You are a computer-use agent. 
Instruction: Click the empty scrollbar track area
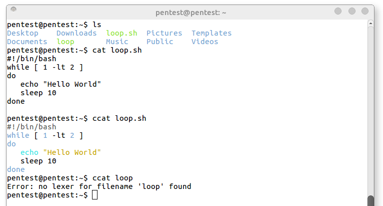370,110
